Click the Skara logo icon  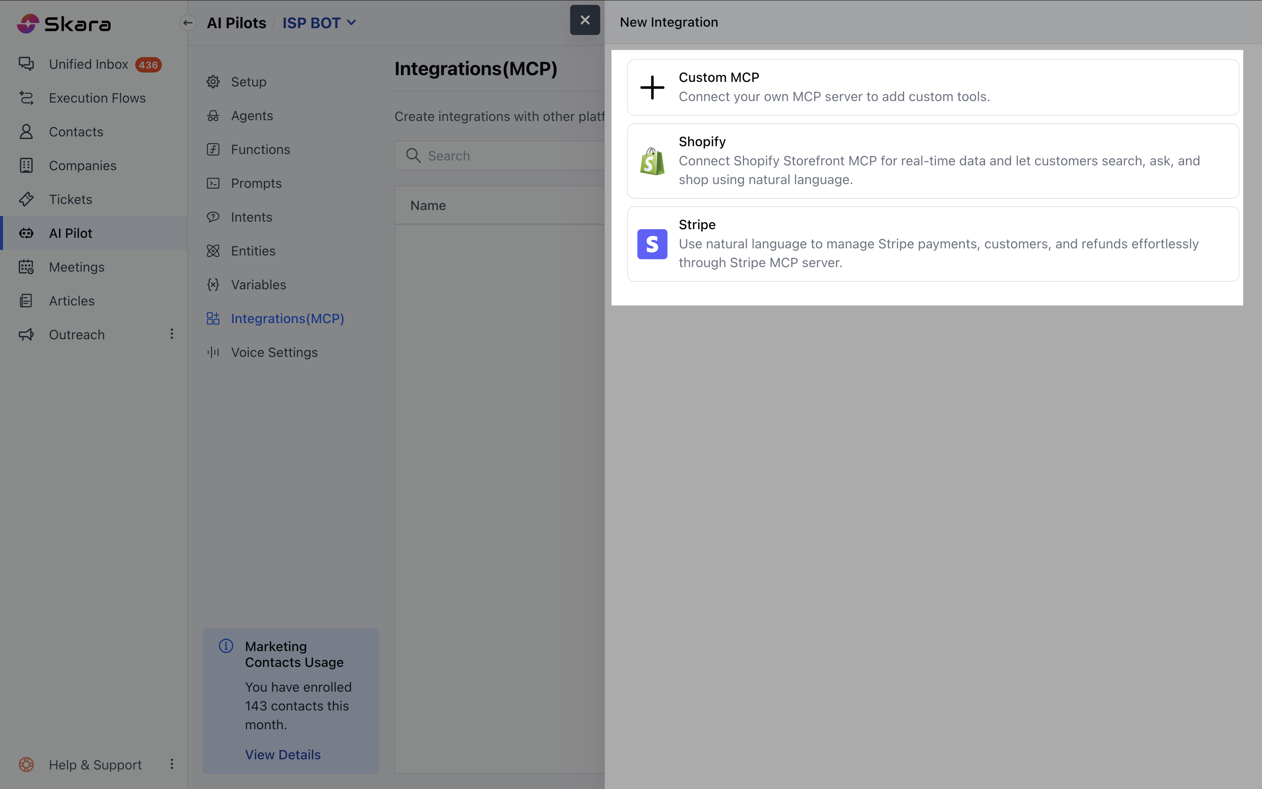[x=28, y=23]
